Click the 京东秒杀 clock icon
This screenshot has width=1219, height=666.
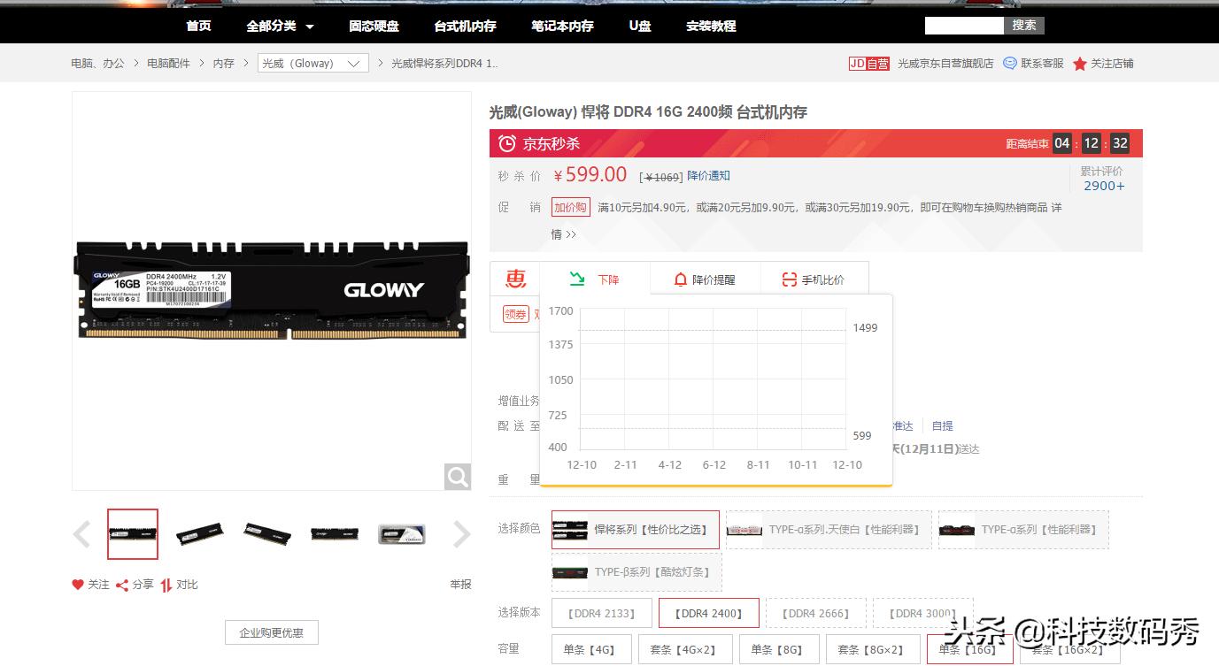point(507,143)
